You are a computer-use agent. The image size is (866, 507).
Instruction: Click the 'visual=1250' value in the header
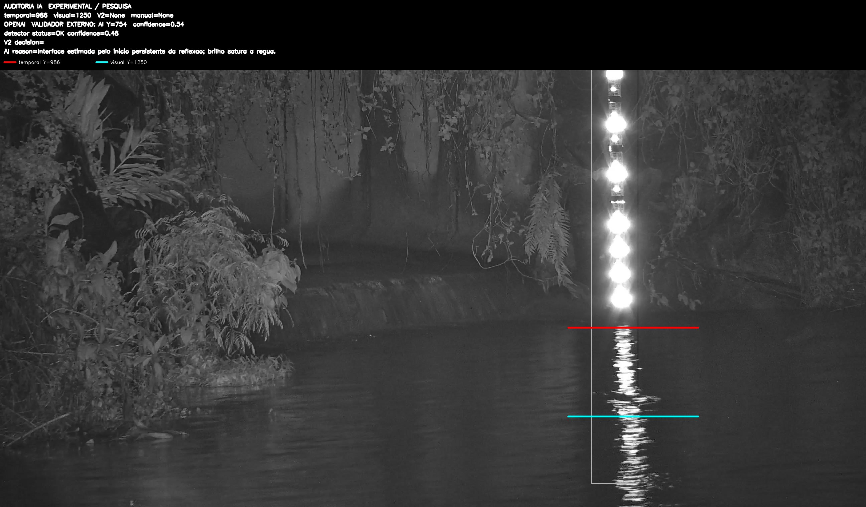pyautogui.click(x=72, y=15)
